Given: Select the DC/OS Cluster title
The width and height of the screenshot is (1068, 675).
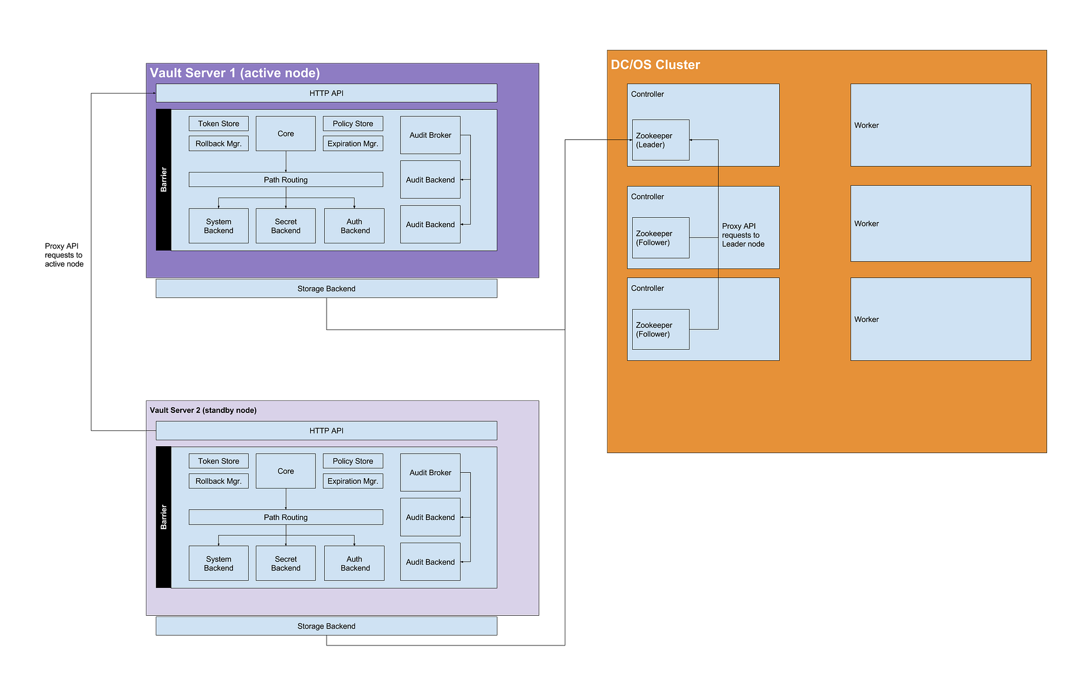Looking at the screenshot, I should point(655,65).
